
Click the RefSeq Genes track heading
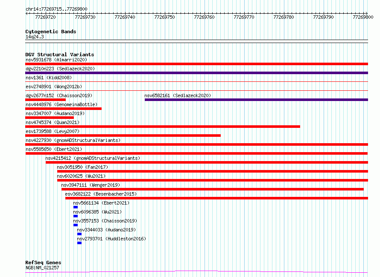[43, 263]
